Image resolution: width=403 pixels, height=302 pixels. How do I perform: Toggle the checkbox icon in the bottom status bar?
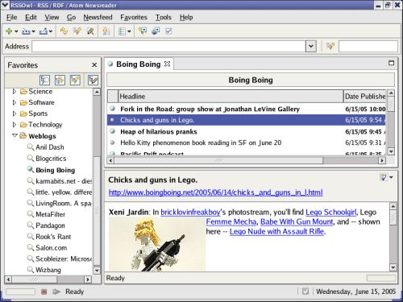click(x=305, y=292)
